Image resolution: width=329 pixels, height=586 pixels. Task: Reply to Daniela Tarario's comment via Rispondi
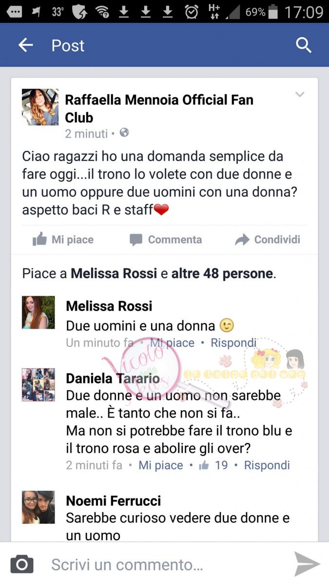[x=267, y=465]
